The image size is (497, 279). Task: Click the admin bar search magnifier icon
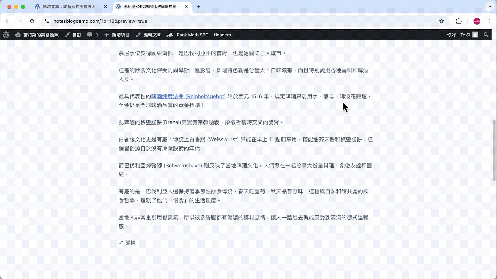click(486, 35)
